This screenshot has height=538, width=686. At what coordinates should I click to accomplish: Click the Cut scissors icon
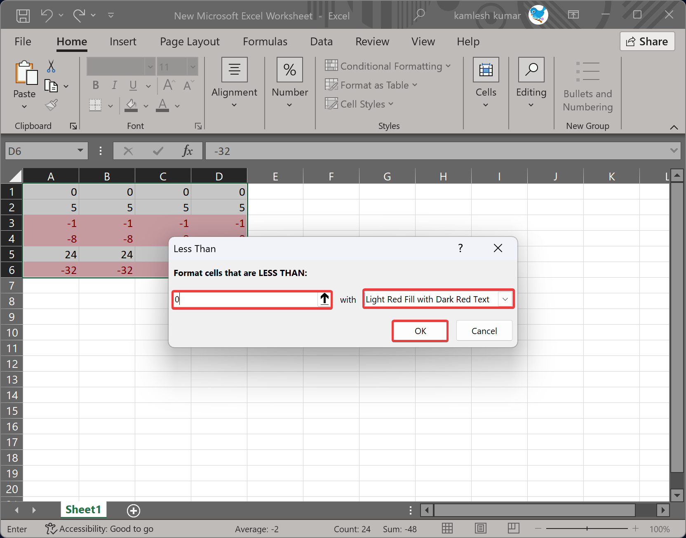[51, 66]
